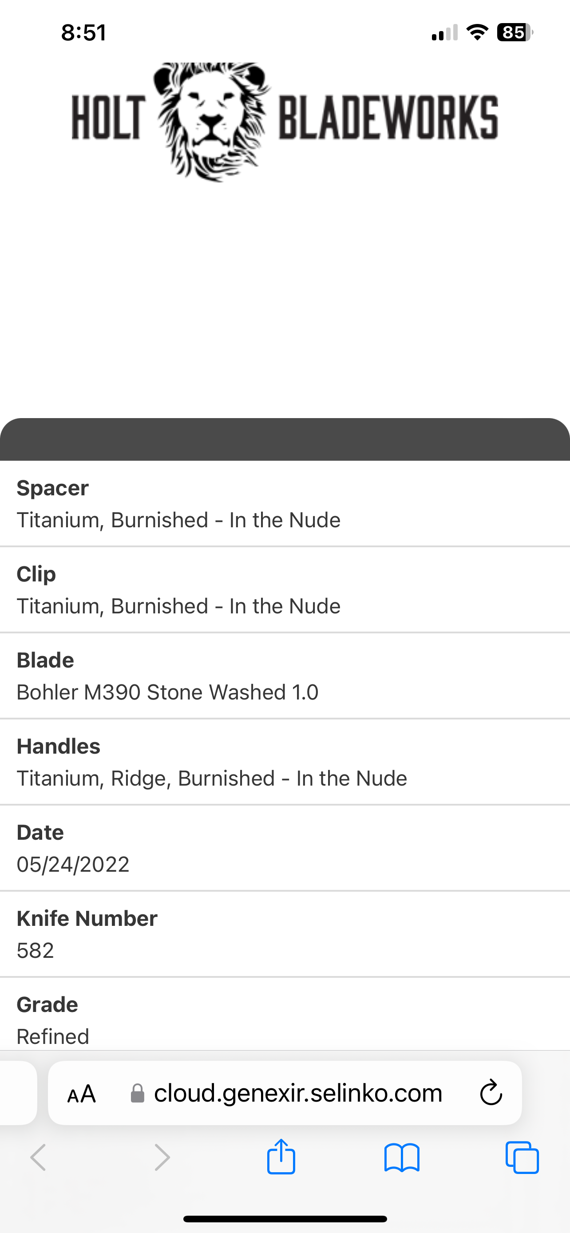This screenshot has height=1233, width=570.
Task: Show open tabs overview icon
Action: click(522, 1158)
